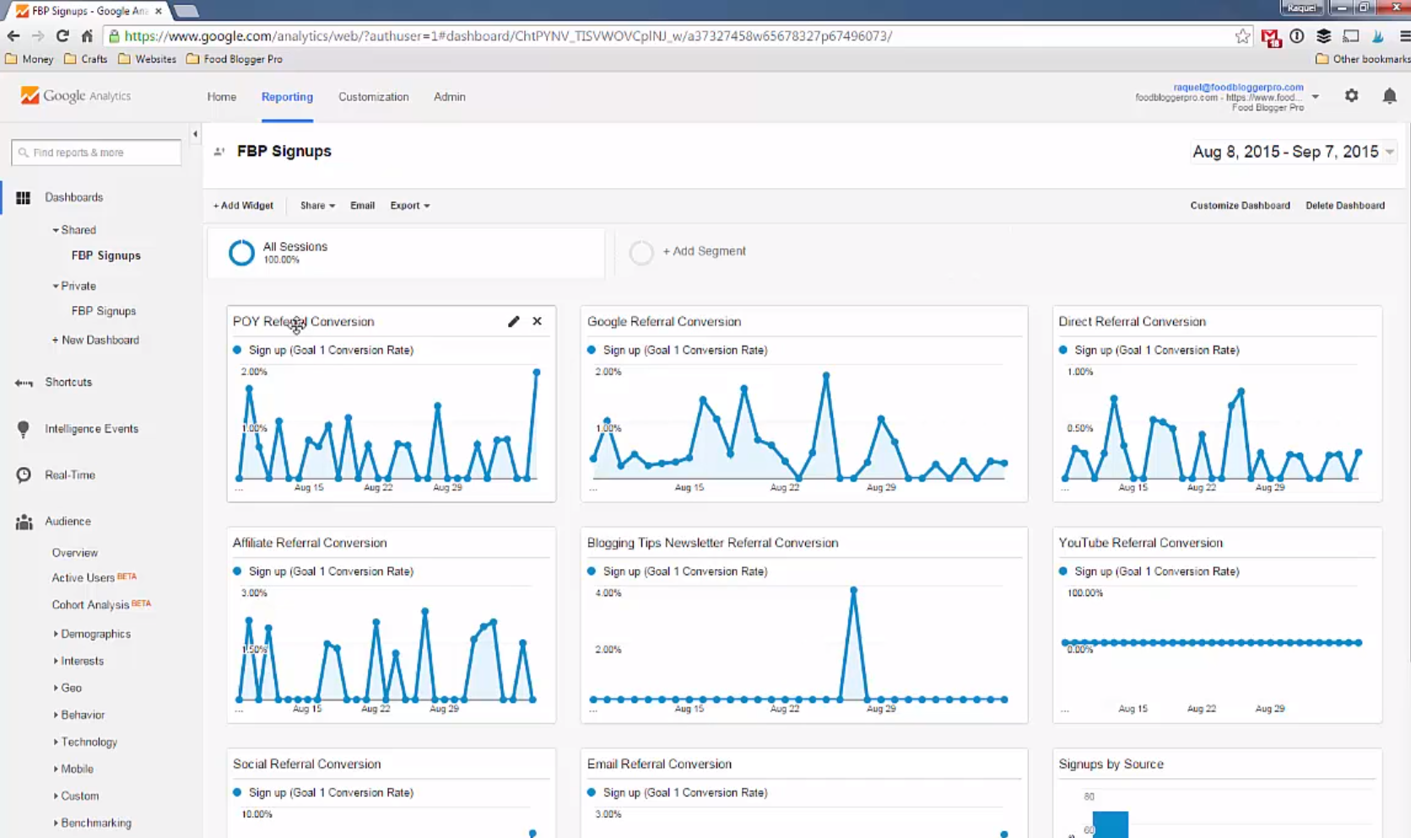Click shared dashboard icon beside FBP Signups title
Viewport: 1411px width, 838px height.
point(219,152)
